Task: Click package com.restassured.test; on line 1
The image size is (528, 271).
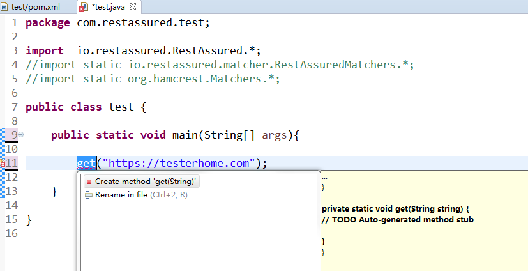Action: [x=118, y=23]
